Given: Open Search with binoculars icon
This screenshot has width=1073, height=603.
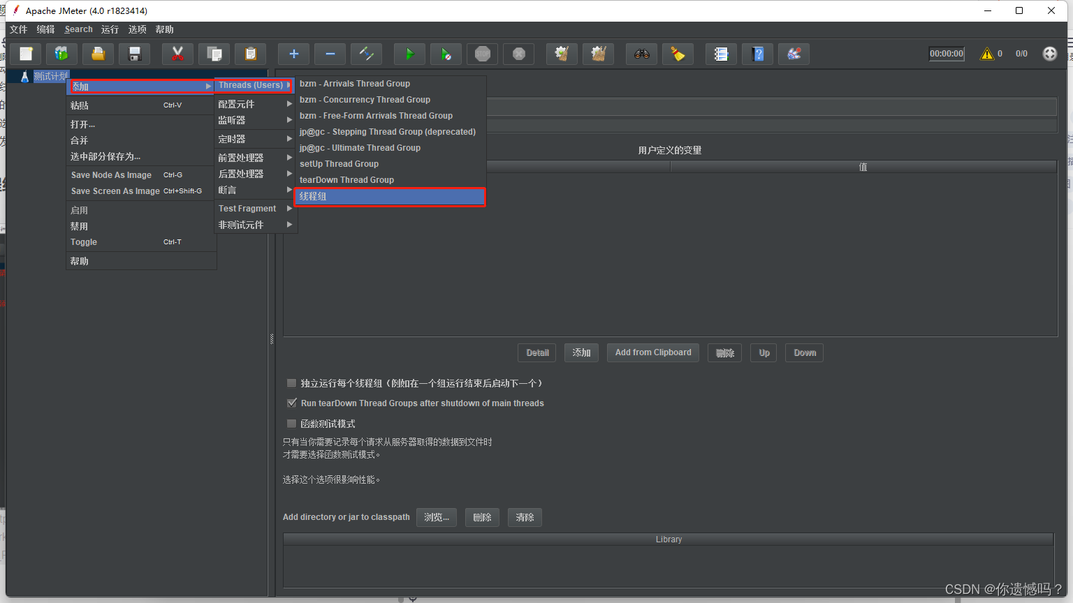Looking at the screenshot, I should [x=642, y=54].
